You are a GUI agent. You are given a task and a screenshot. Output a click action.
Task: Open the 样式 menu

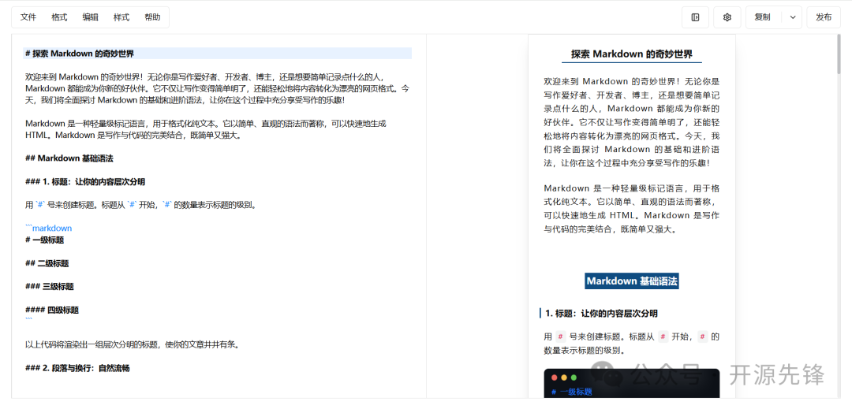click(121, 17)
